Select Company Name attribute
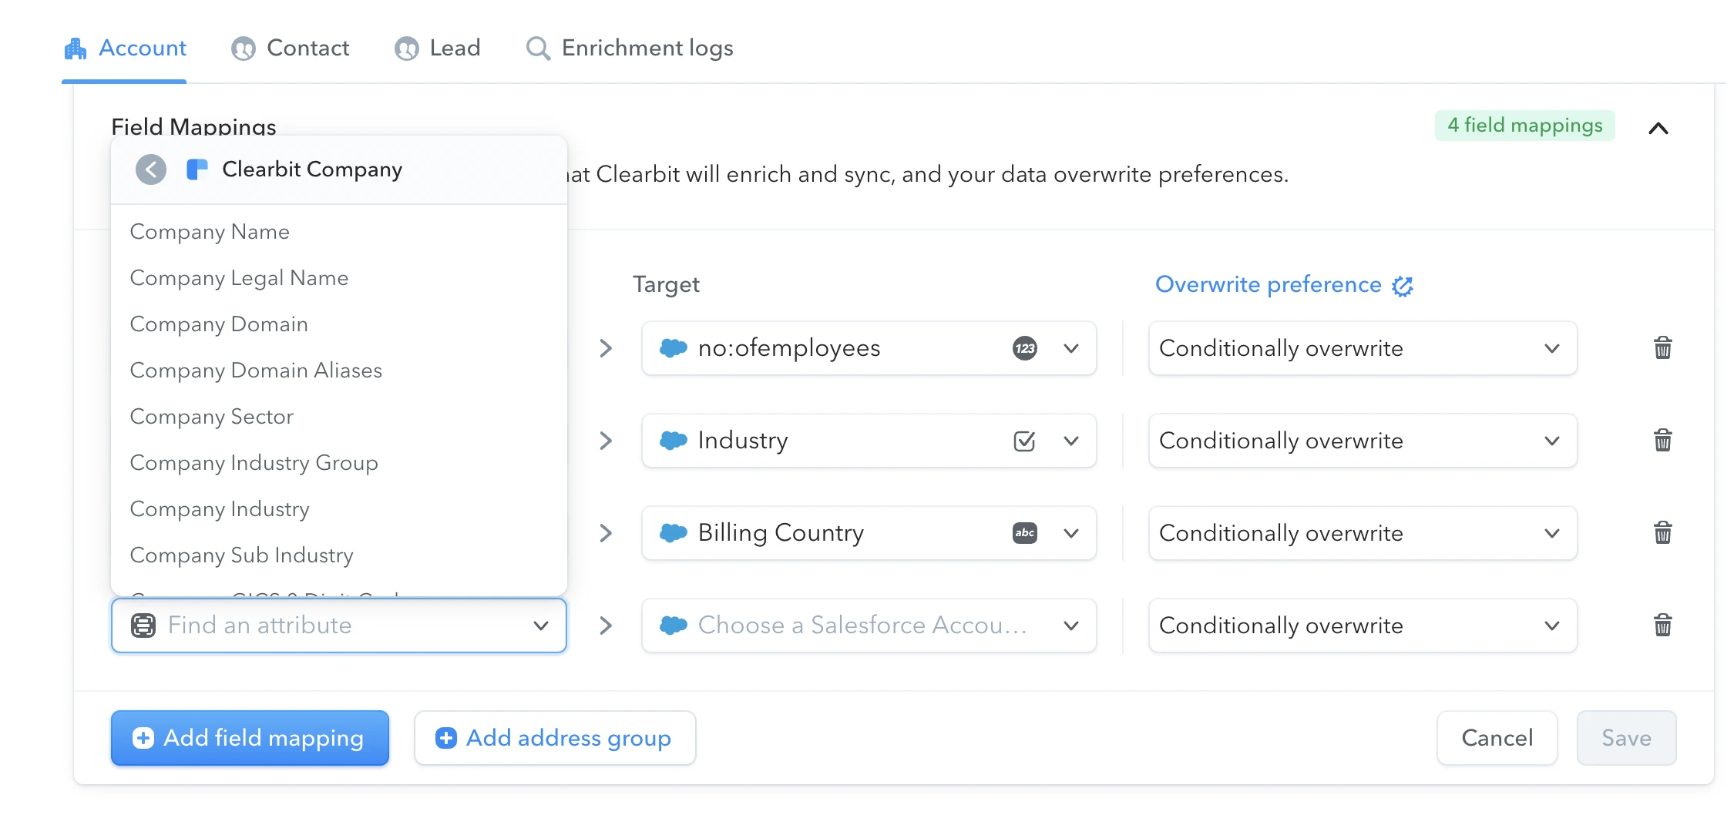 [x=339, y=232]
